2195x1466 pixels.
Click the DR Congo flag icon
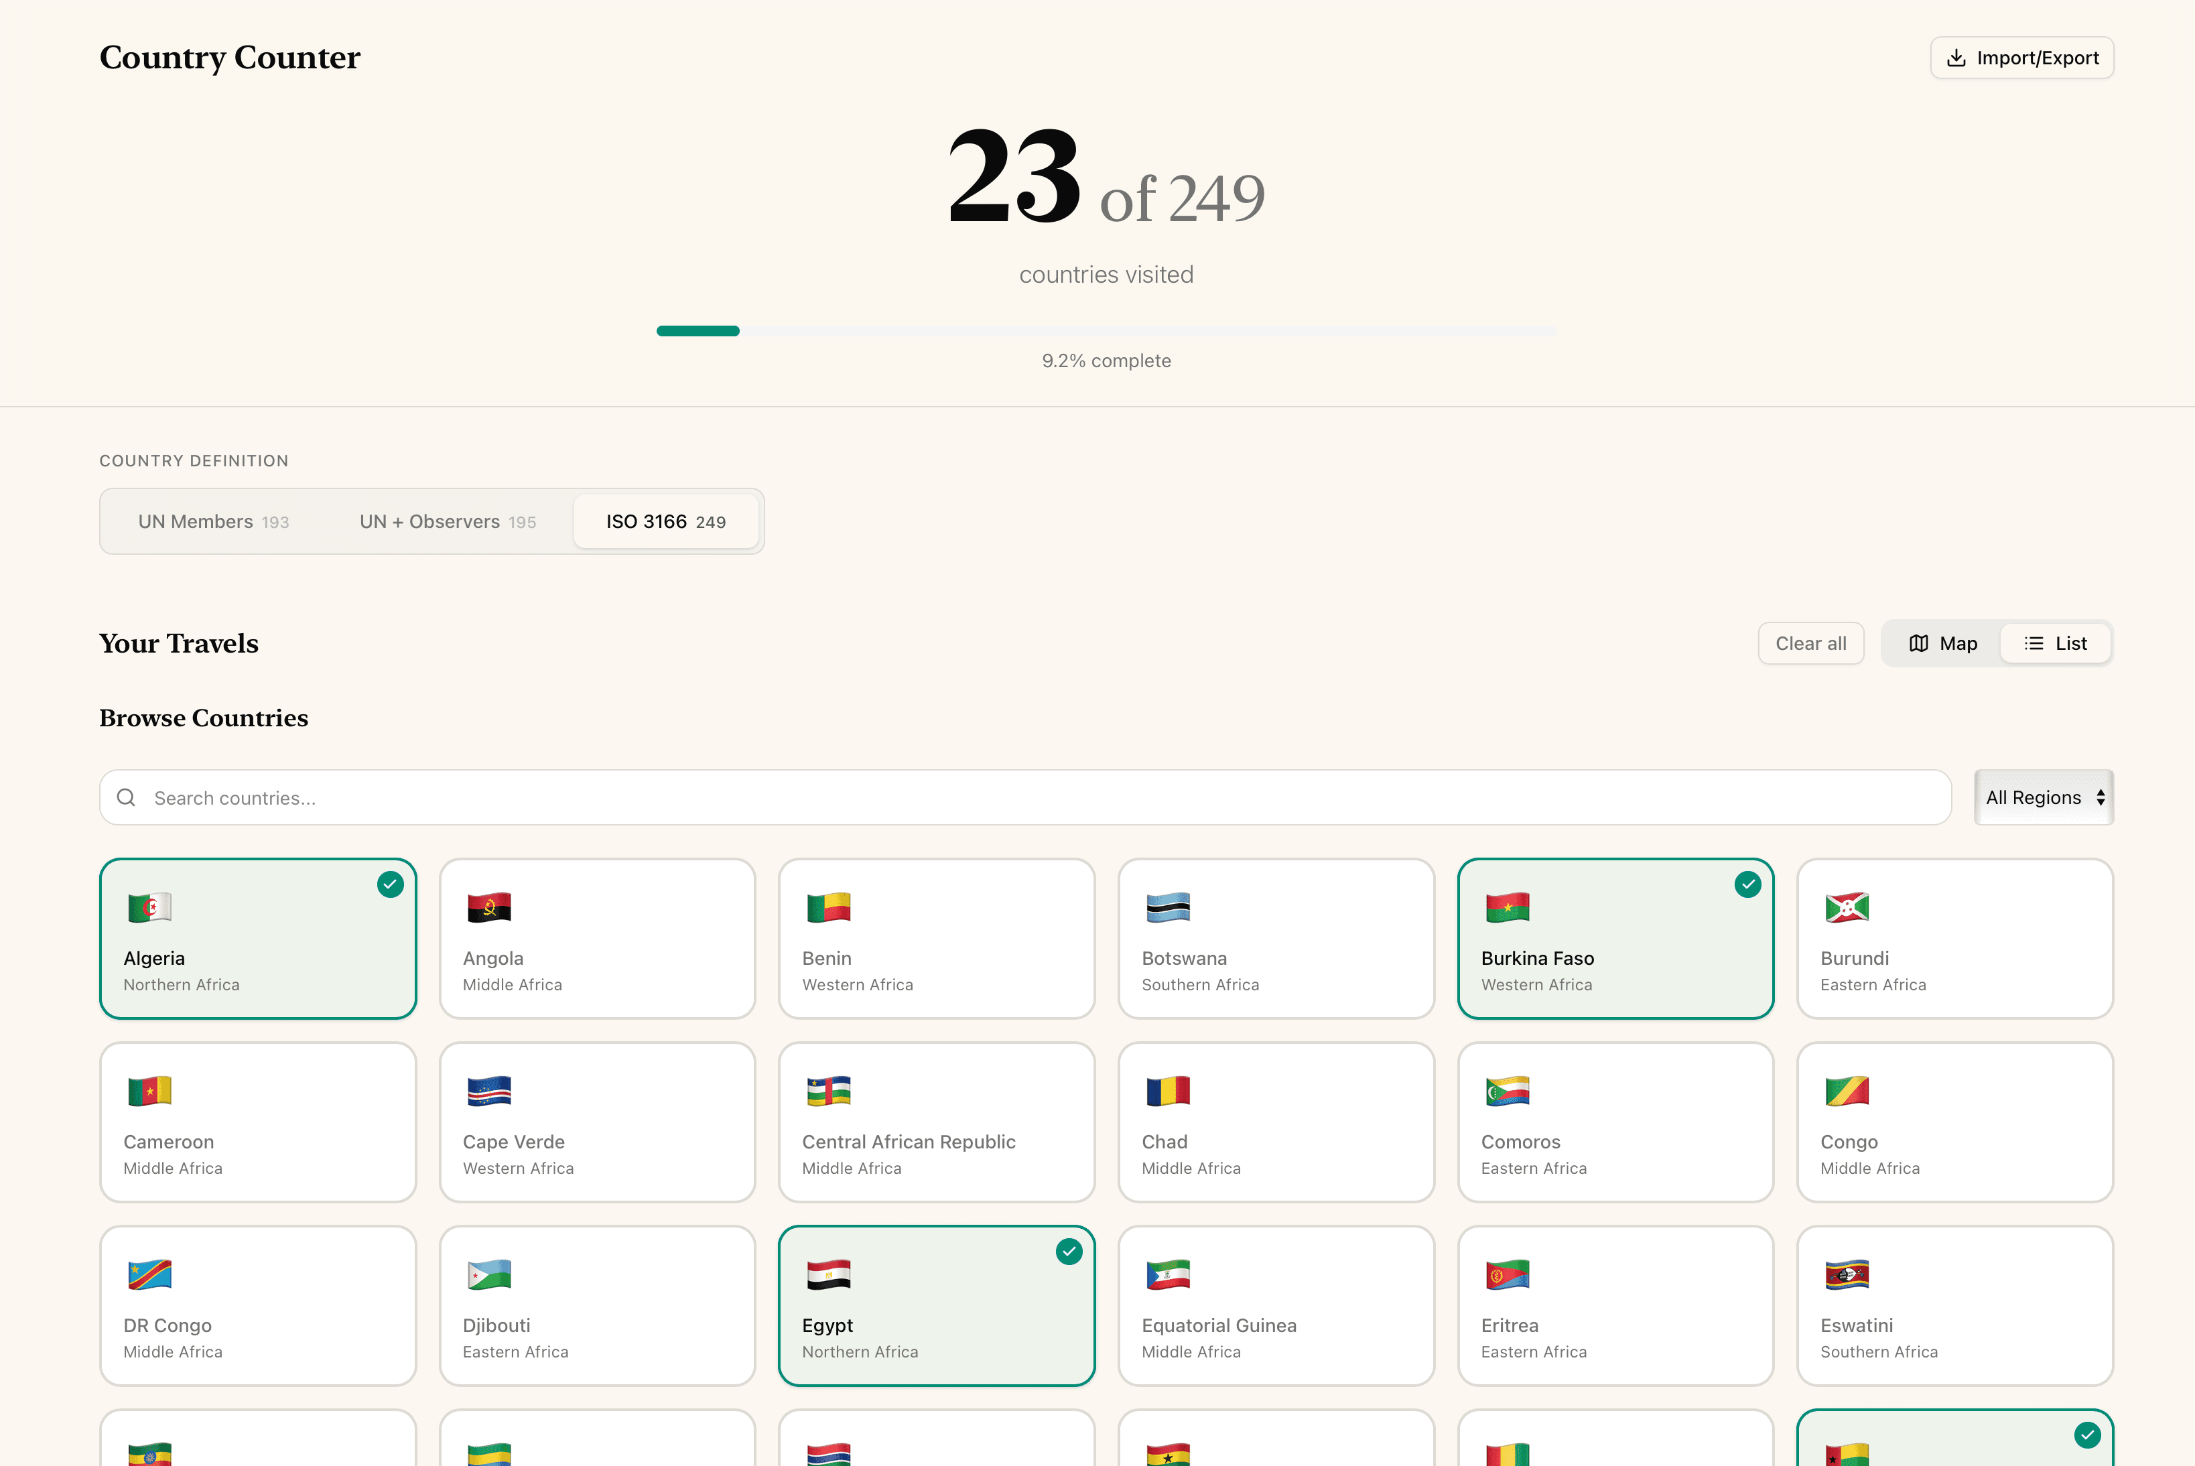(x=149, y=1274)
